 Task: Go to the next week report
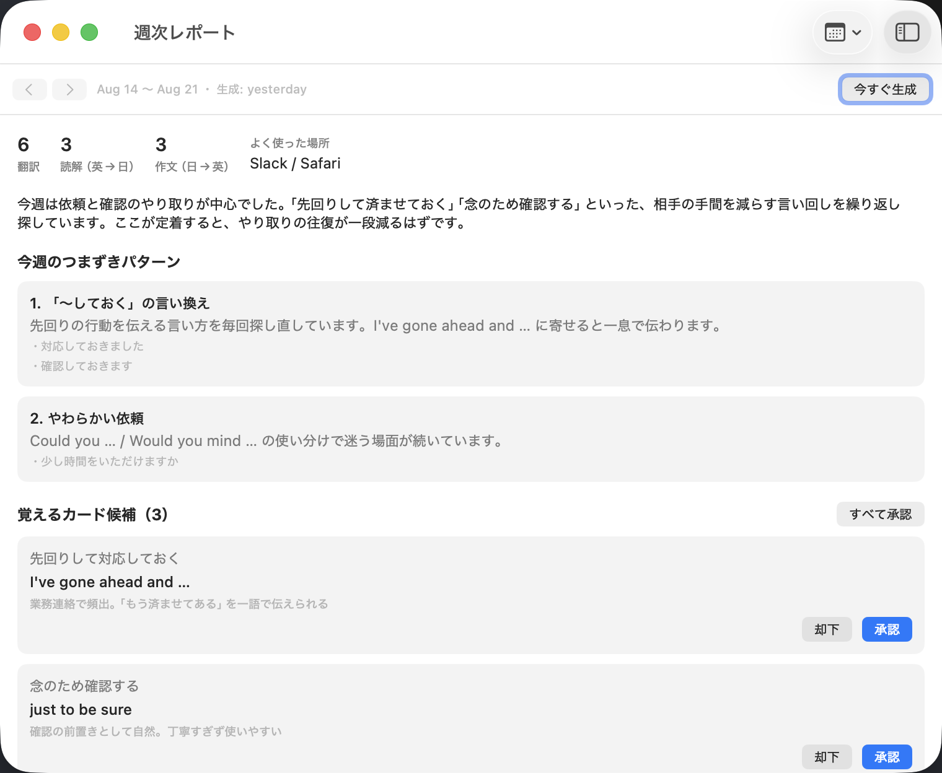[69, 89]
